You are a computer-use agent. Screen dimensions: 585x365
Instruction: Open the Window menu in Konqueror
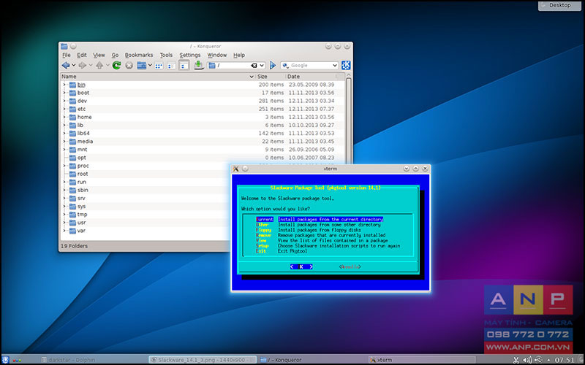pos(216,55)
